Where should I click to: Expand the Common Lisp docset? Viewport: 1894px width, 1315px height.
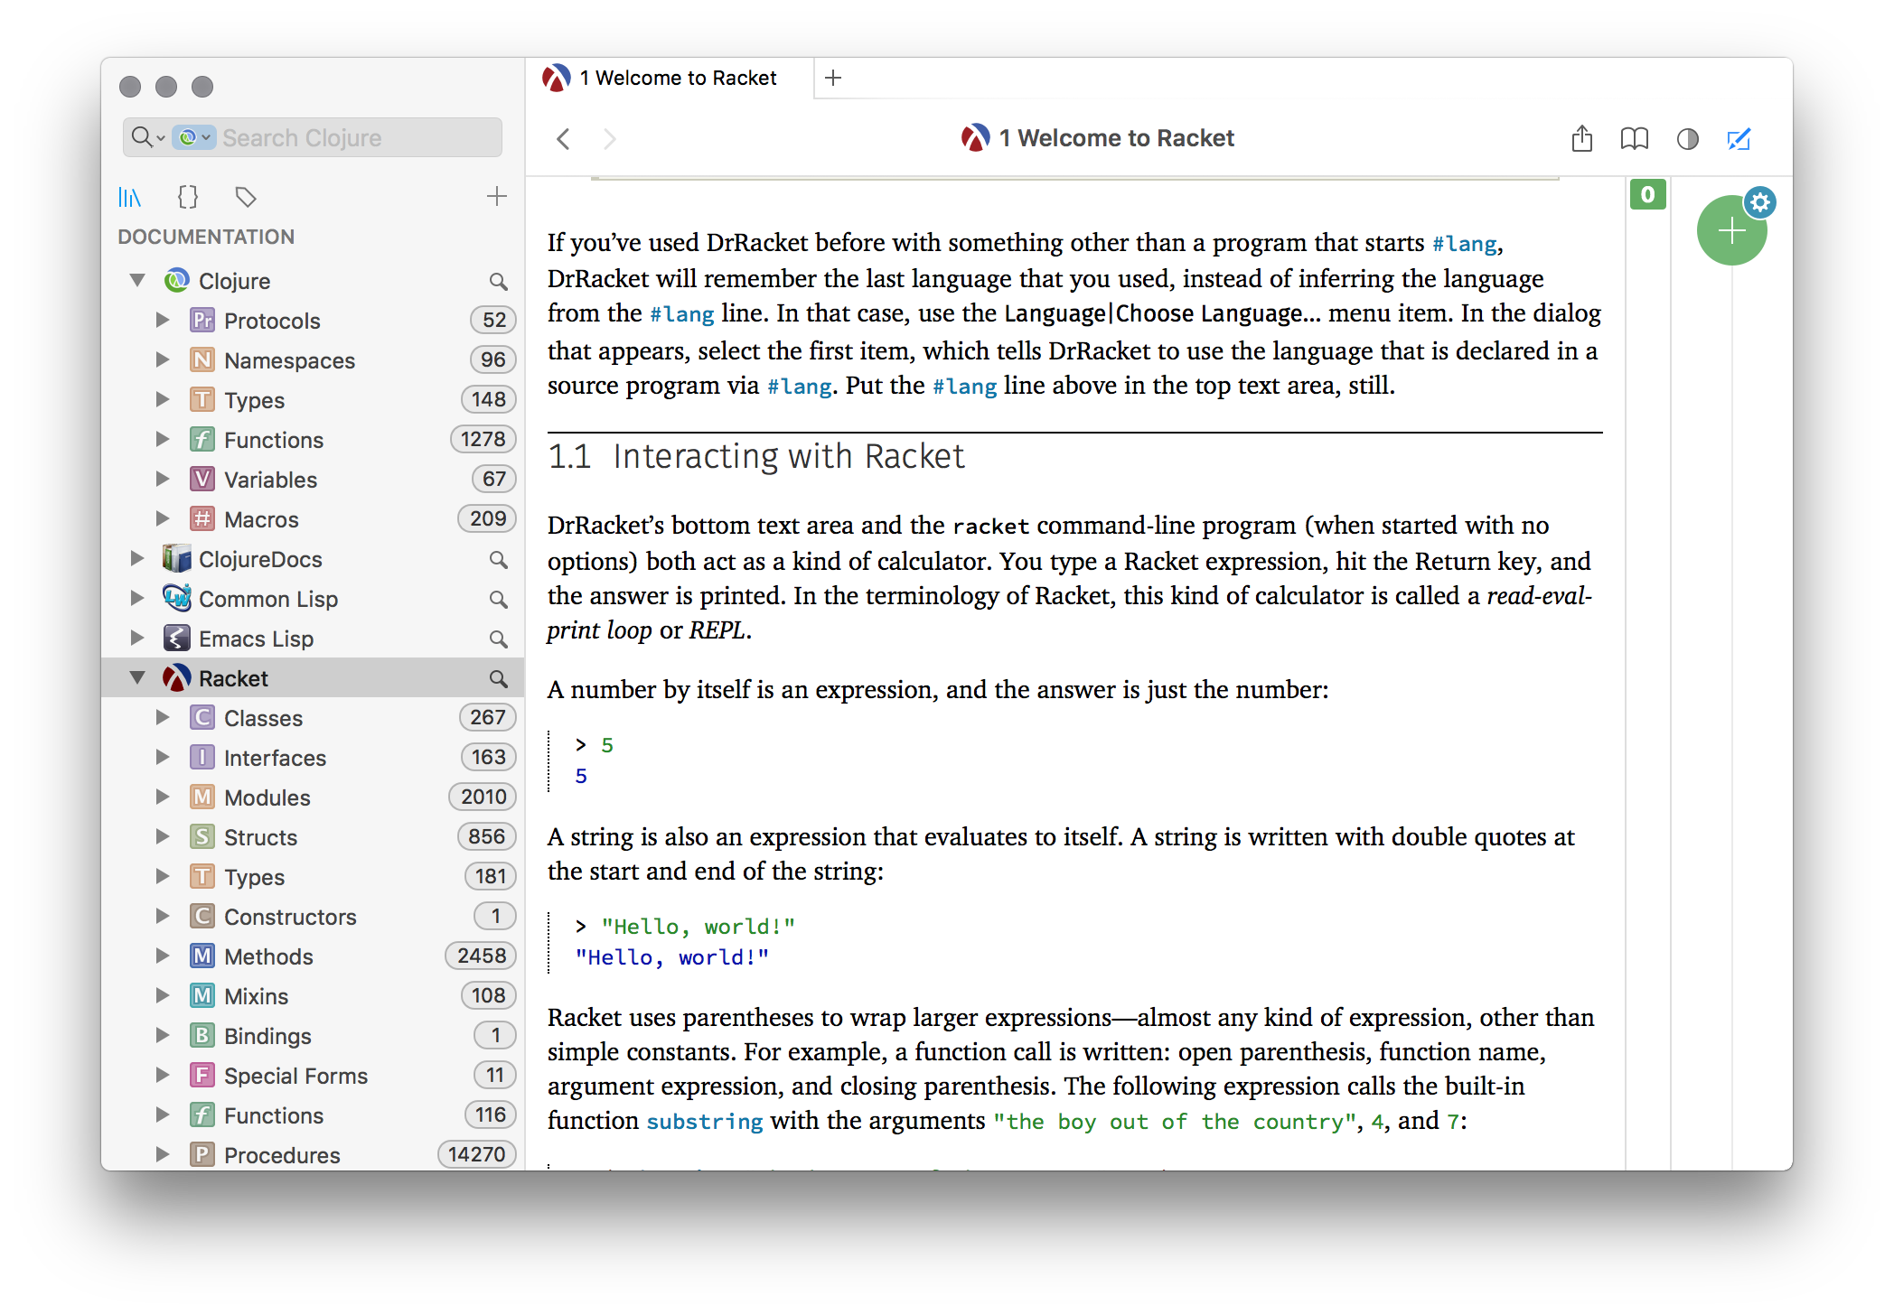click(137, 599)
